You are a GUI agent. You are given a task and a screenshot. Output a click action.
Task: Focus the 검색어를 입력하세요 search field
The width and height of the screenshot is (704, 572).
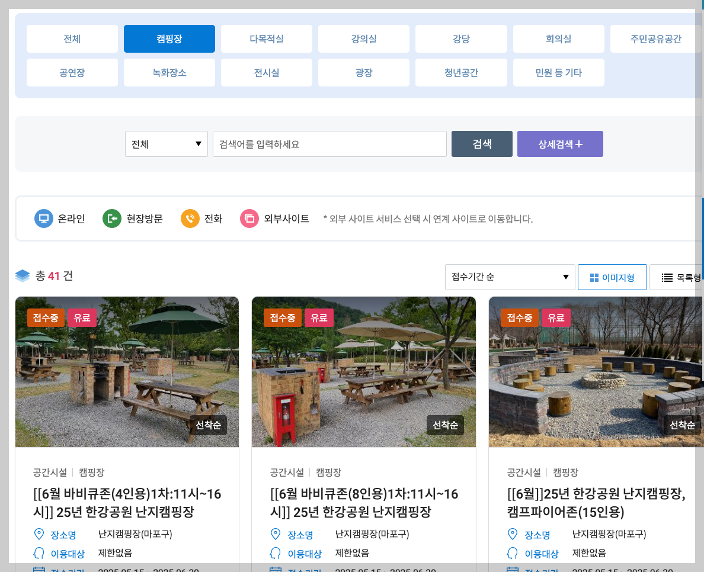point(329,144)
